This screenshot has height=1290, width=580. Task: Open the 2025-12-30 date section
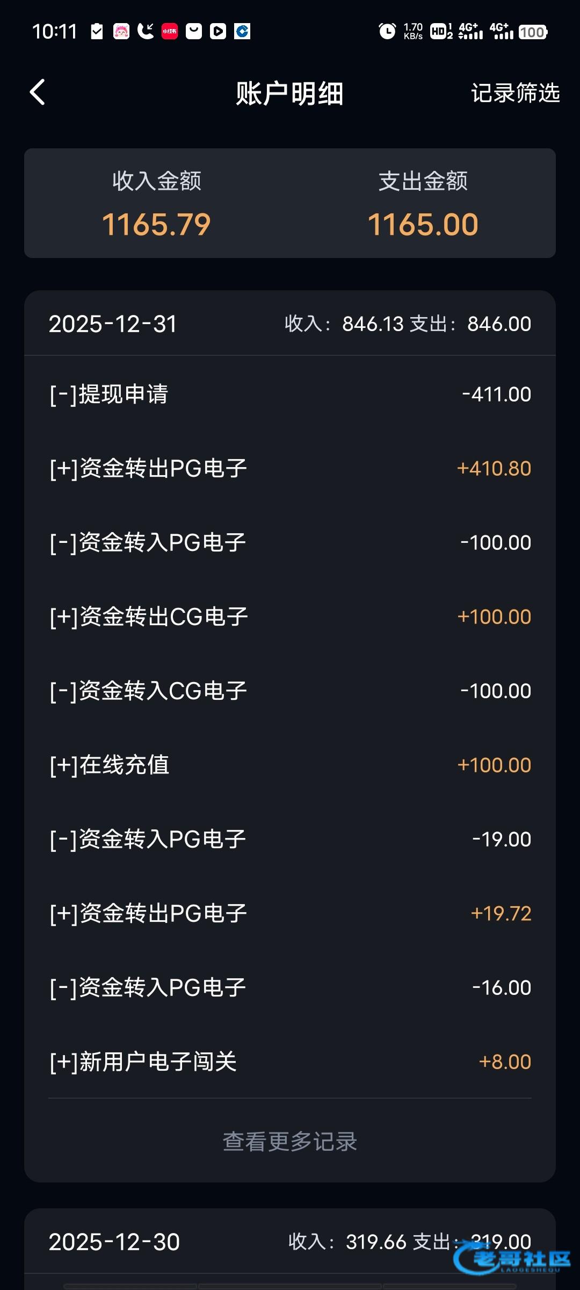coord(290,1242)
